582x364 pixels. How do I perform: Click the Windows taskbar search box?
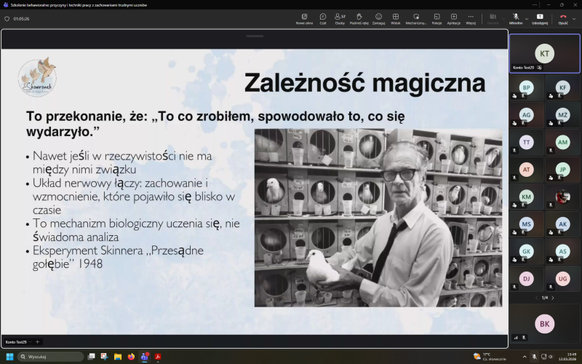[51, 357]
